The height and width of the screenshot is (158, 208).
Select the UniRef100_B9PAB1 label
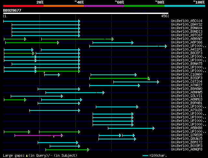click(187, 103)
